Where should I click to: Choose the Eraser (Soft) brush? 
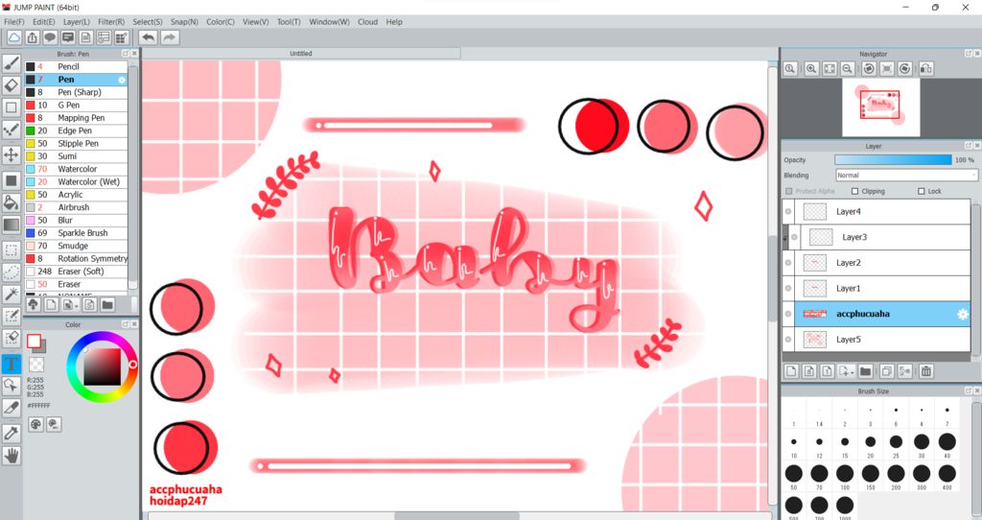(76, 272)
